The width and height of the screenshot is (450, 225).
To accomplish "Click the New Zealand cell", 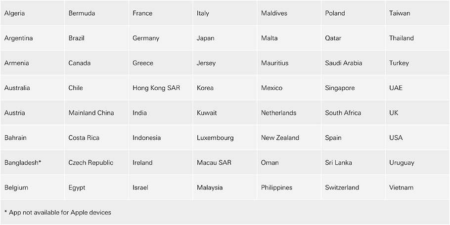I will click(x=280, y=138).
